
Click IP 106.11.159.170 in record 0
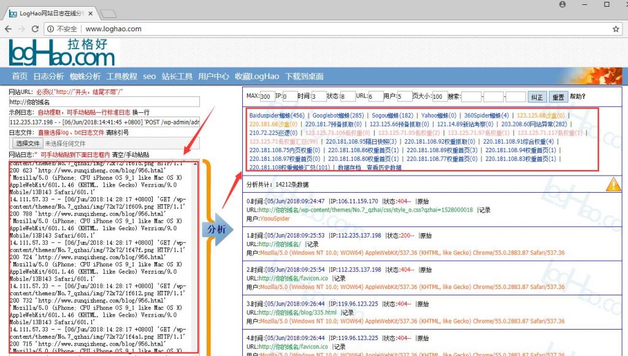tap(358, 201)
